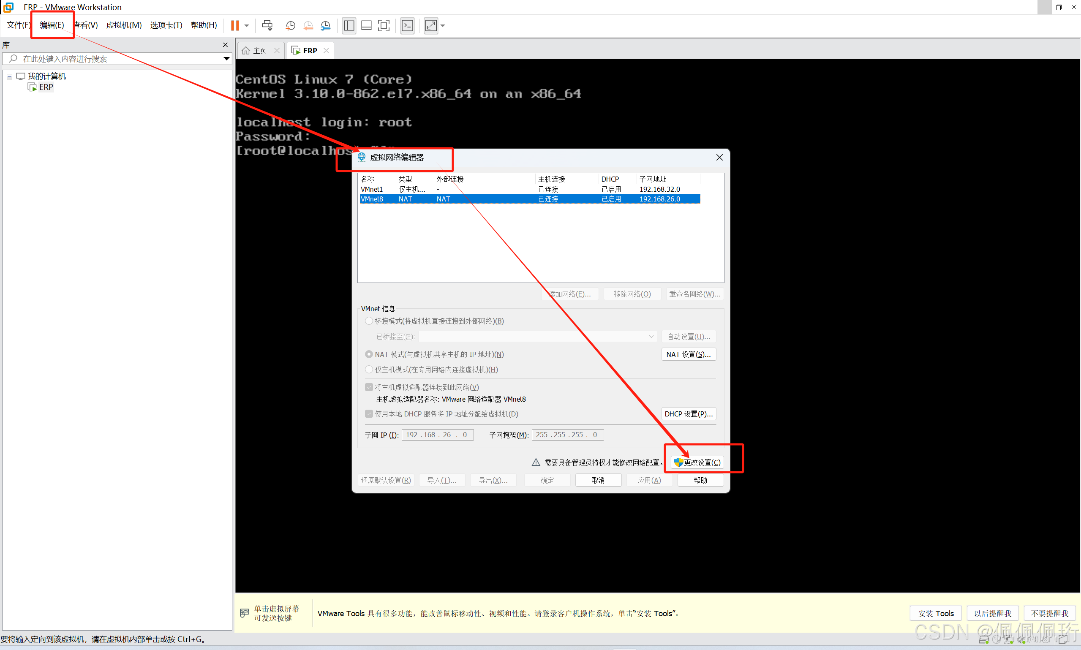
Task: Toggle the library sidebar panel icon
Action: point(349,25)
